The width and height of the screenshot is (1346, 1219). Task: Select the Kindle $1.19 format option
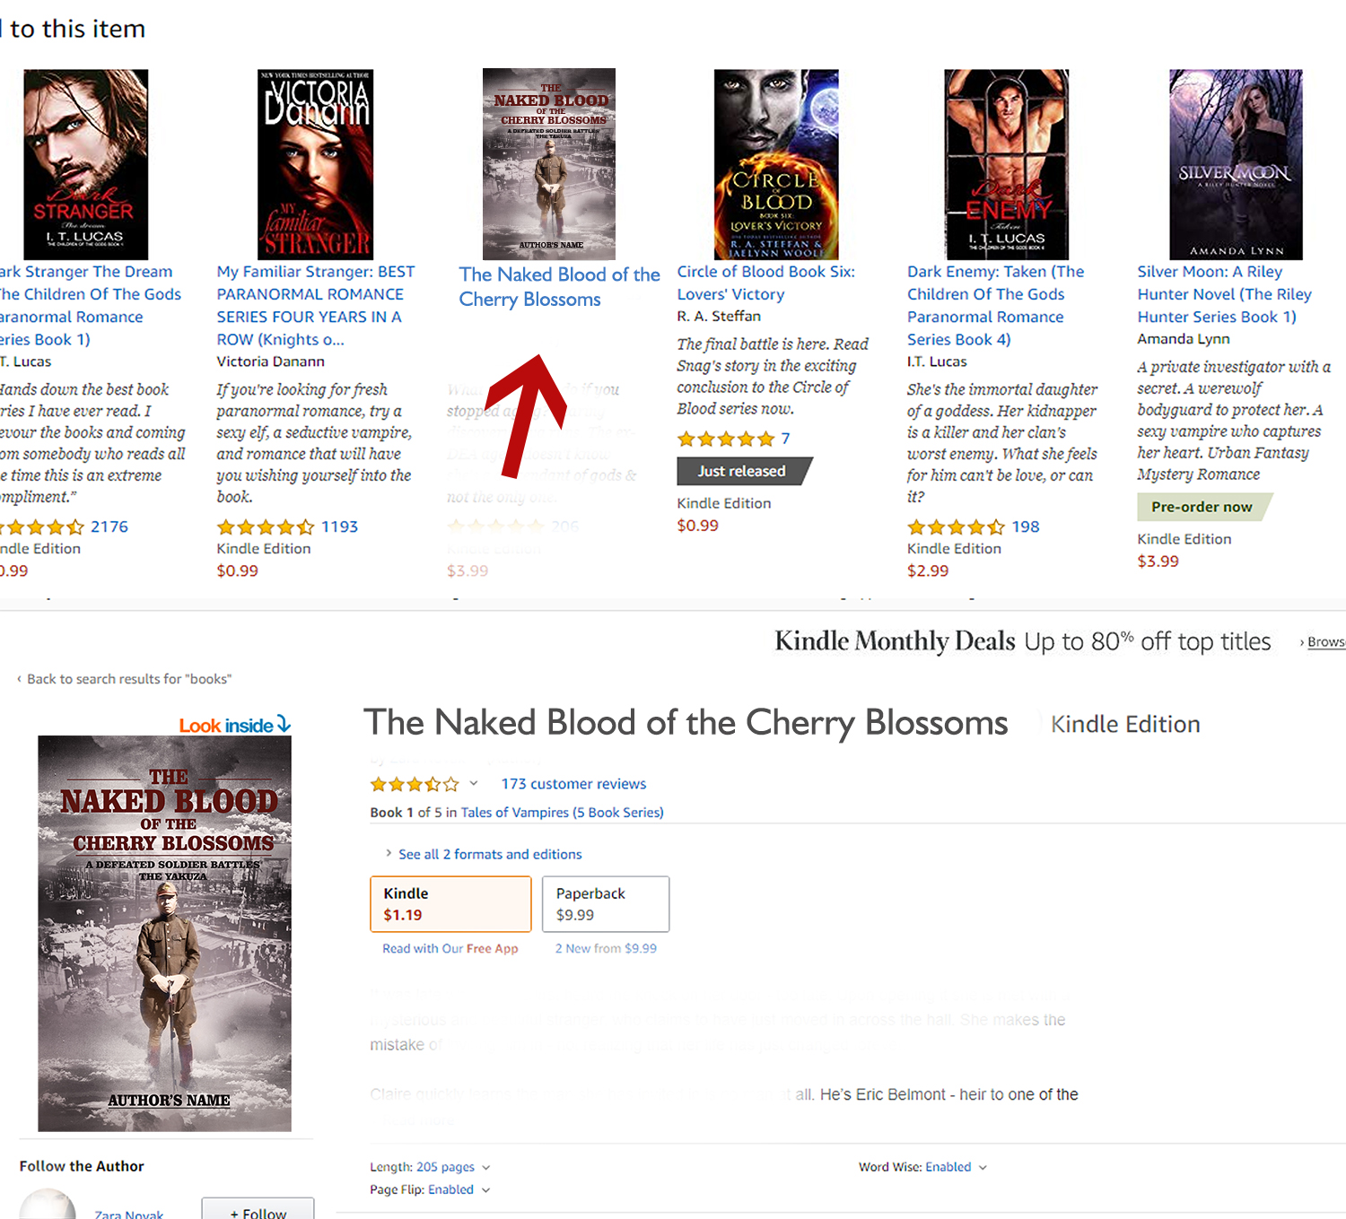[450, 904]
